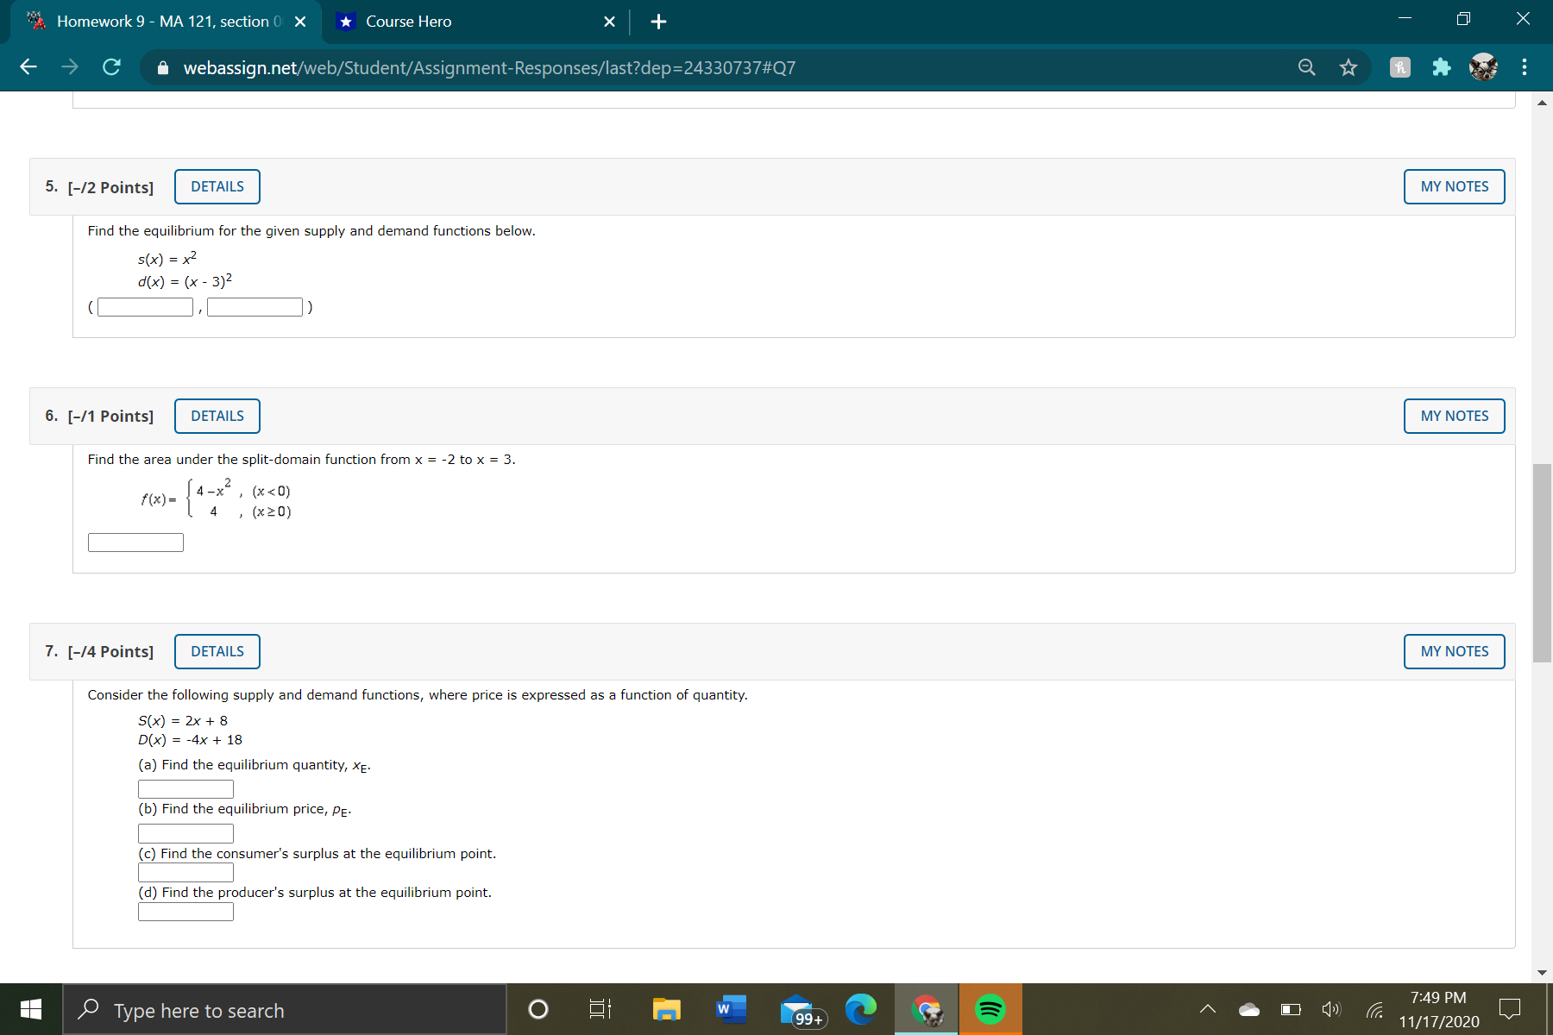Open DETAILS for question 5

point(217,187)
